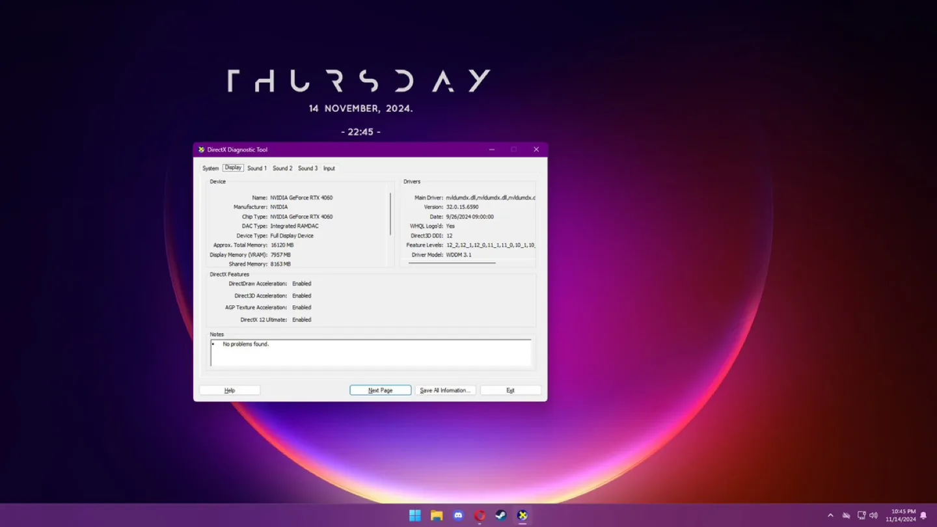The image size is (937, 527).
Task: Open the Opera browser taskbar icon
Action: click(x=480, y=515)
